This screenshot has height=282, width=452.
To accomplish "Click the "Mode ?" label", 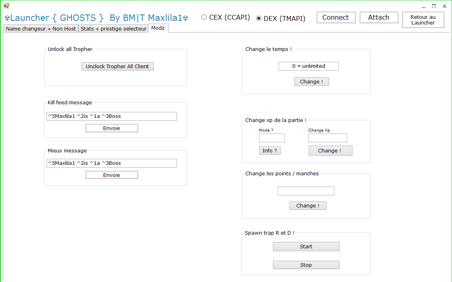I will click(266, 130).
